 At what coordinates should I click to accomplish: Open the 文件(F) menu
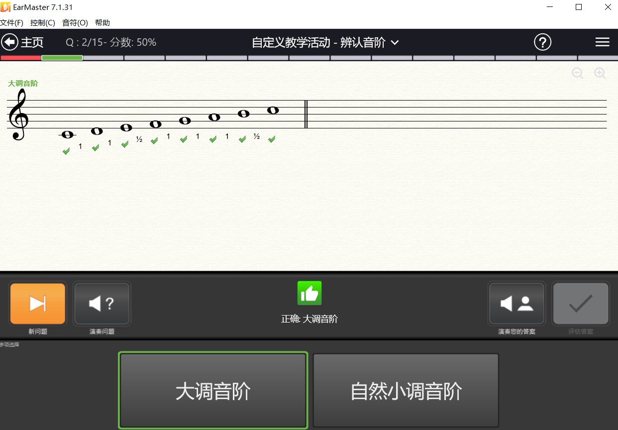(12, 22)
